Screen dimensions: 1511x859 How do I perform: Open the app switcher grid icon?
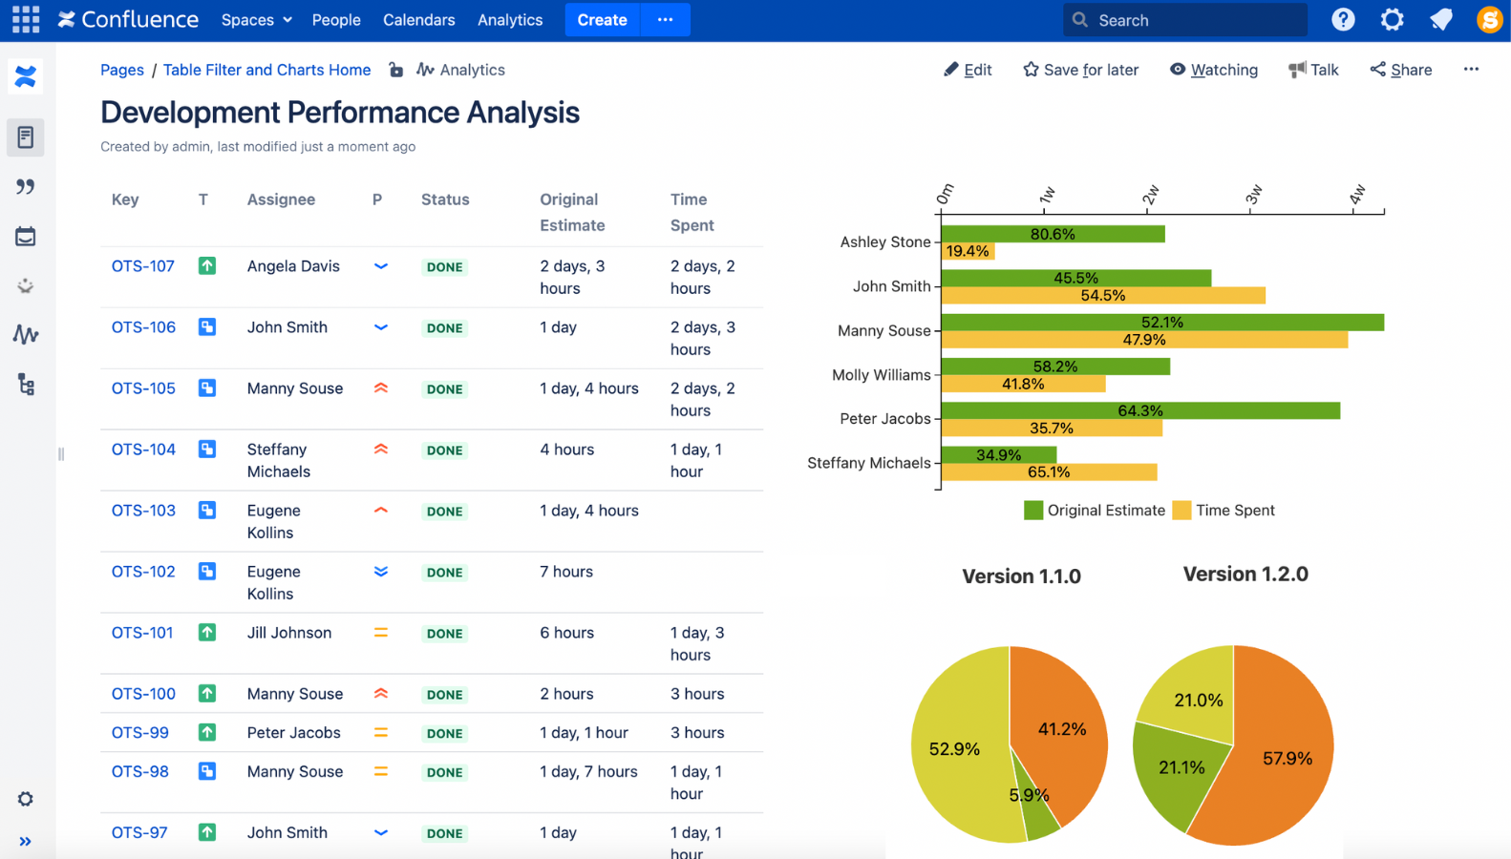(x=26, y=19)
